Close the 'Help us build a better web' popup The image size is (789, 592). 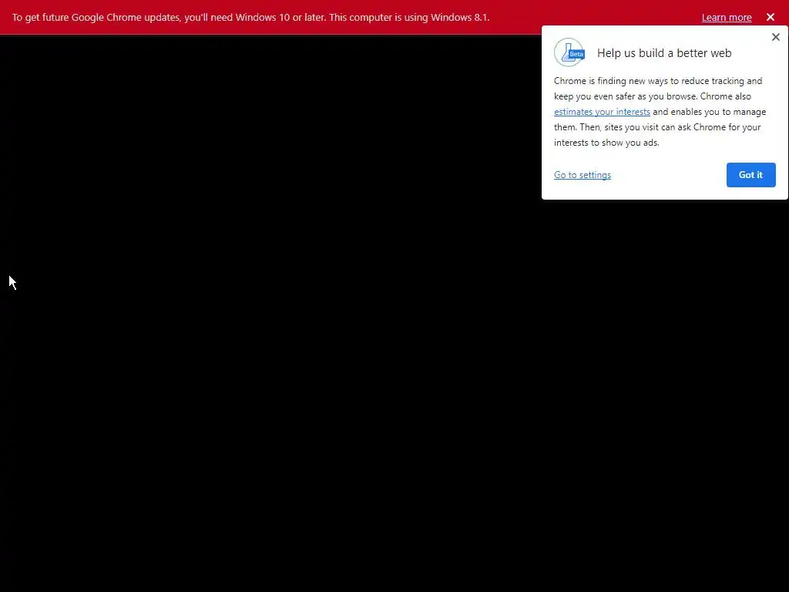click(775, 37)
